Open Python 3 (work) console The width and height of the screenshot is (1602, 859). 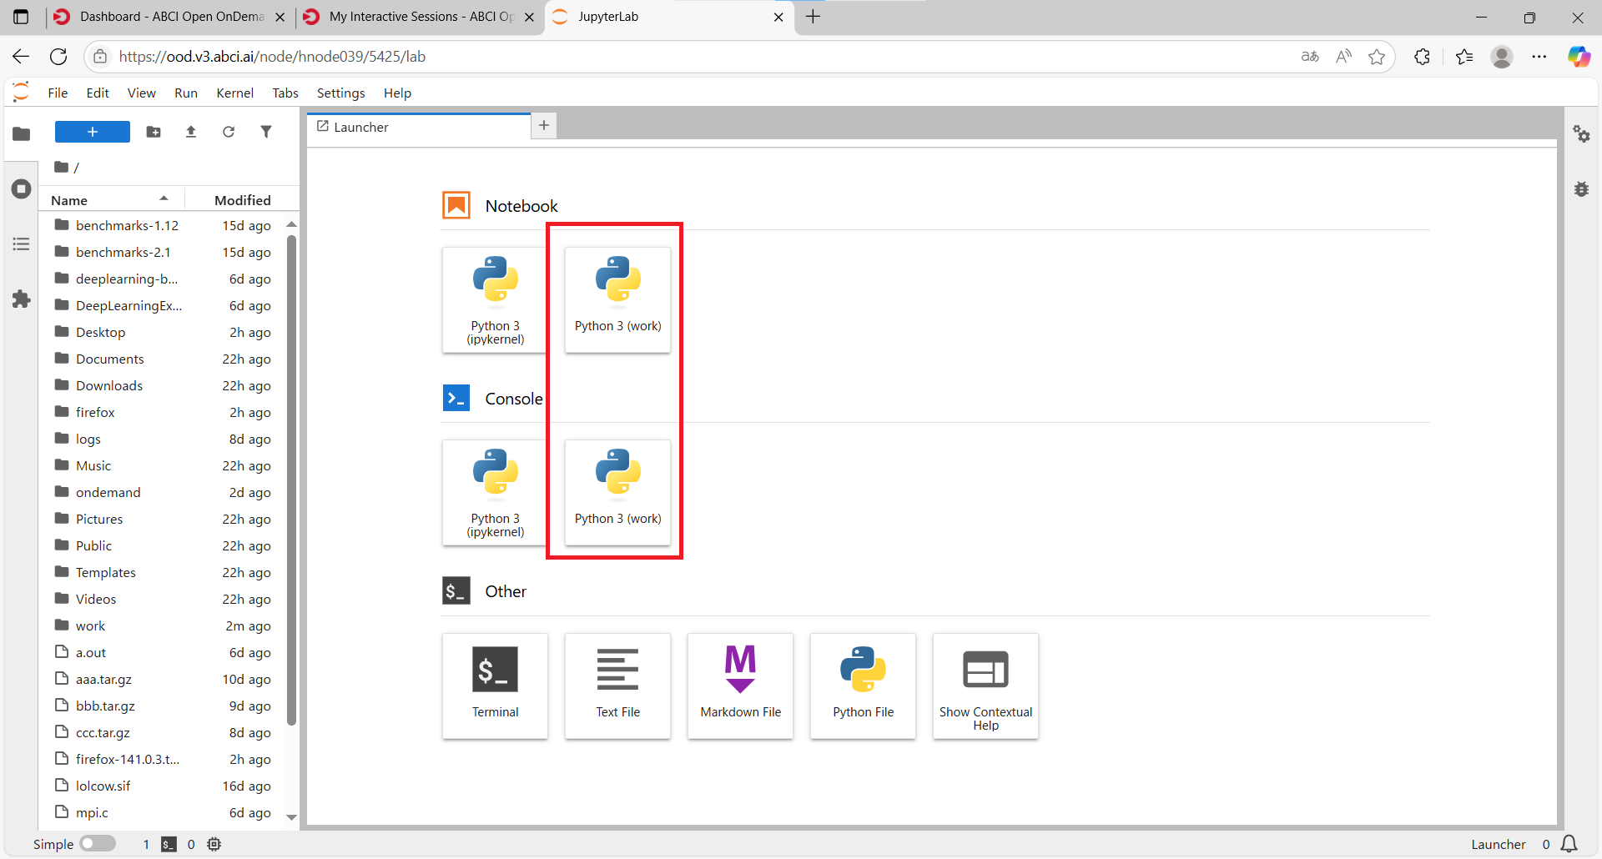pyautogui.click(x=618, y=493)
